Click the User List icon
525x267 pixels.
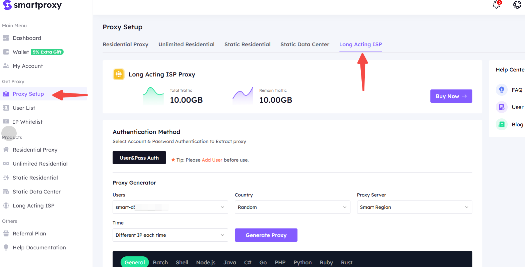[x=6, y=108]
